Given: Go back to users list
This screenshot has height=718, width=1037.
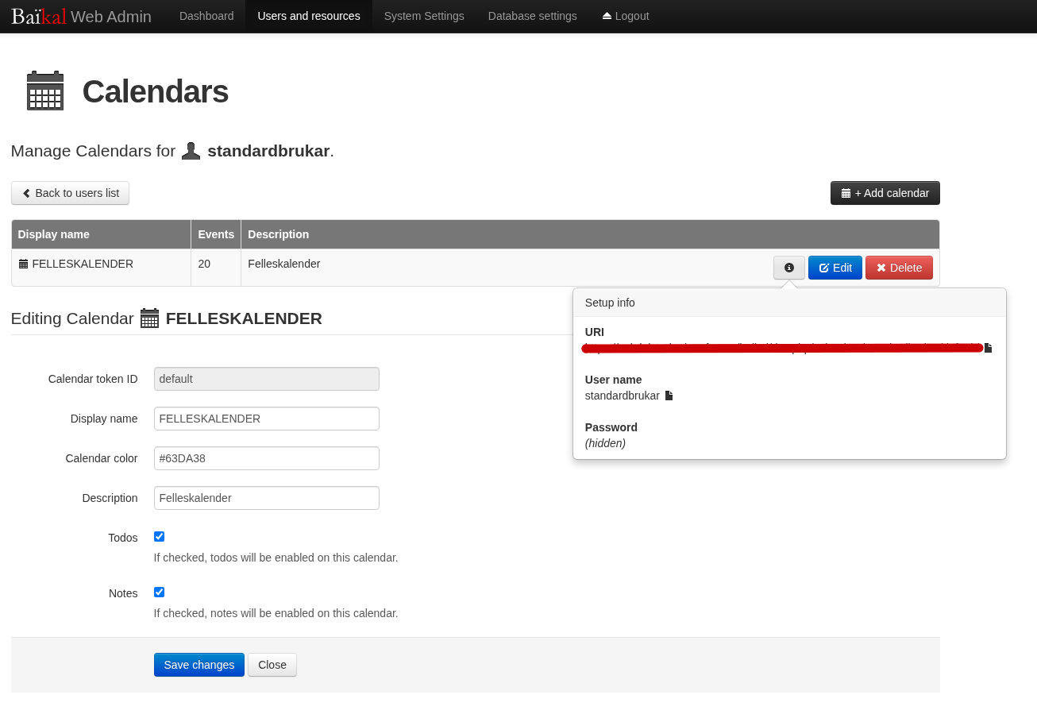Looking at the screenshot, I should (x=71, y=193).
